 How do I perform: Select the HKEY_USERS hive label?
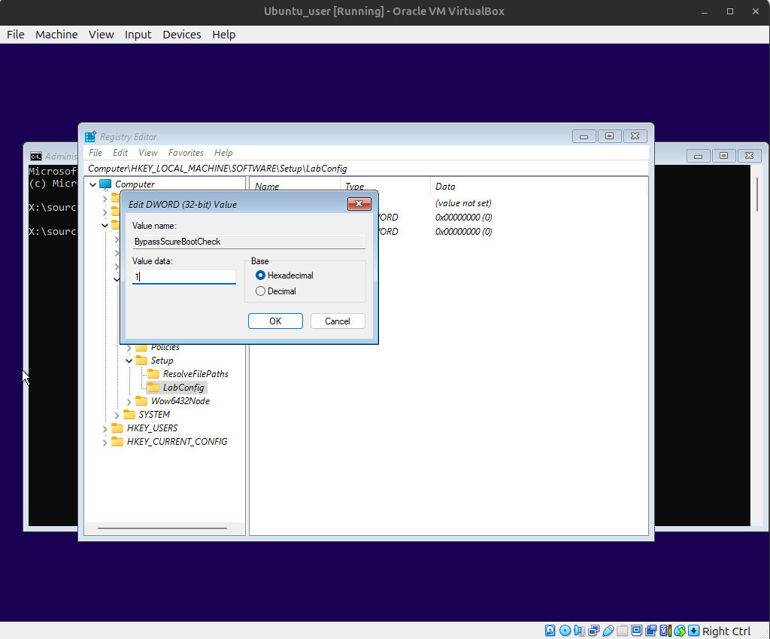pos(152,428)
